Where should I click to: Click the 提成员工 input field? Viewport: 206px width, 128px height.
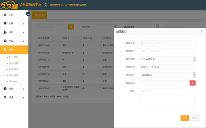point(164,83)
